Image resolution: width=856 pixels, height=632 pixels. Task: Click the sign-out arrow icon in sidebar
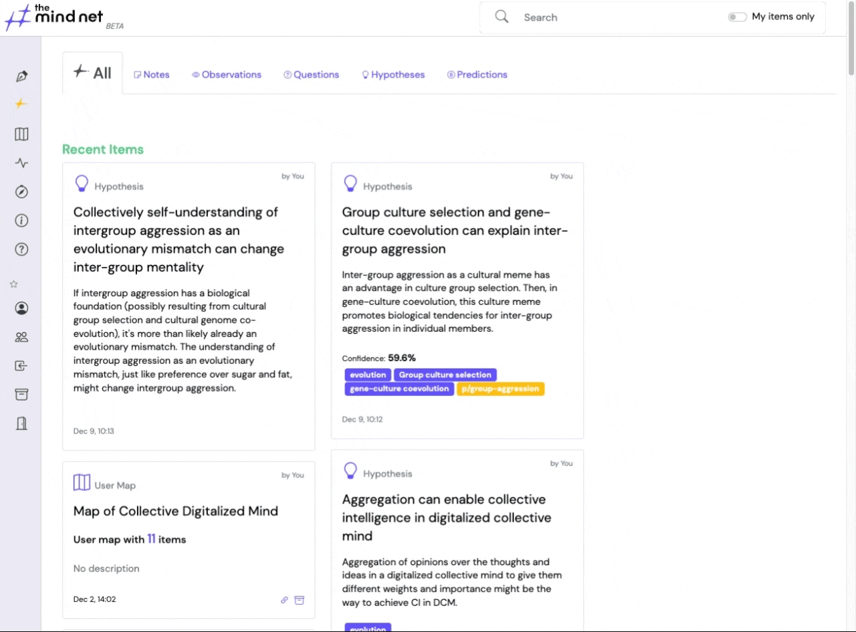pyautogui.click(x=21, y=366)
